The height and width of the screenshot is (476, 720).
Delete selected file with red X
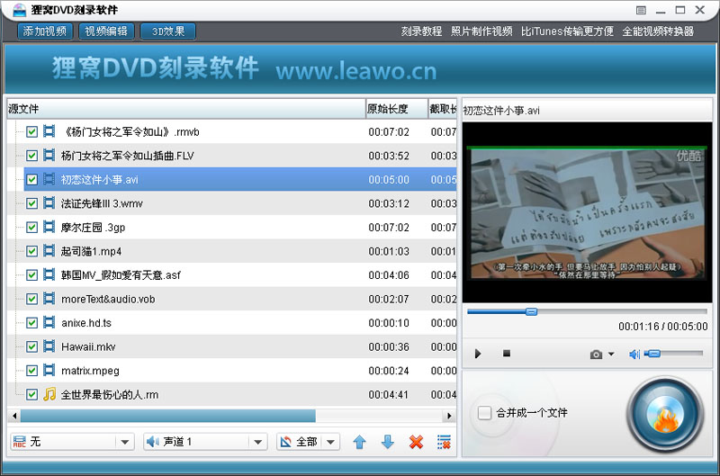[x=416, y=442]
